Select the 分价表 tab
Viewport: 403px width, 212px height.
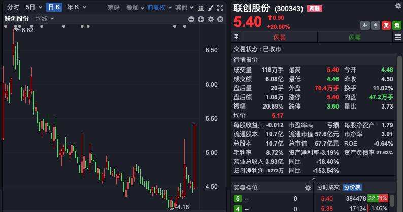353,187
